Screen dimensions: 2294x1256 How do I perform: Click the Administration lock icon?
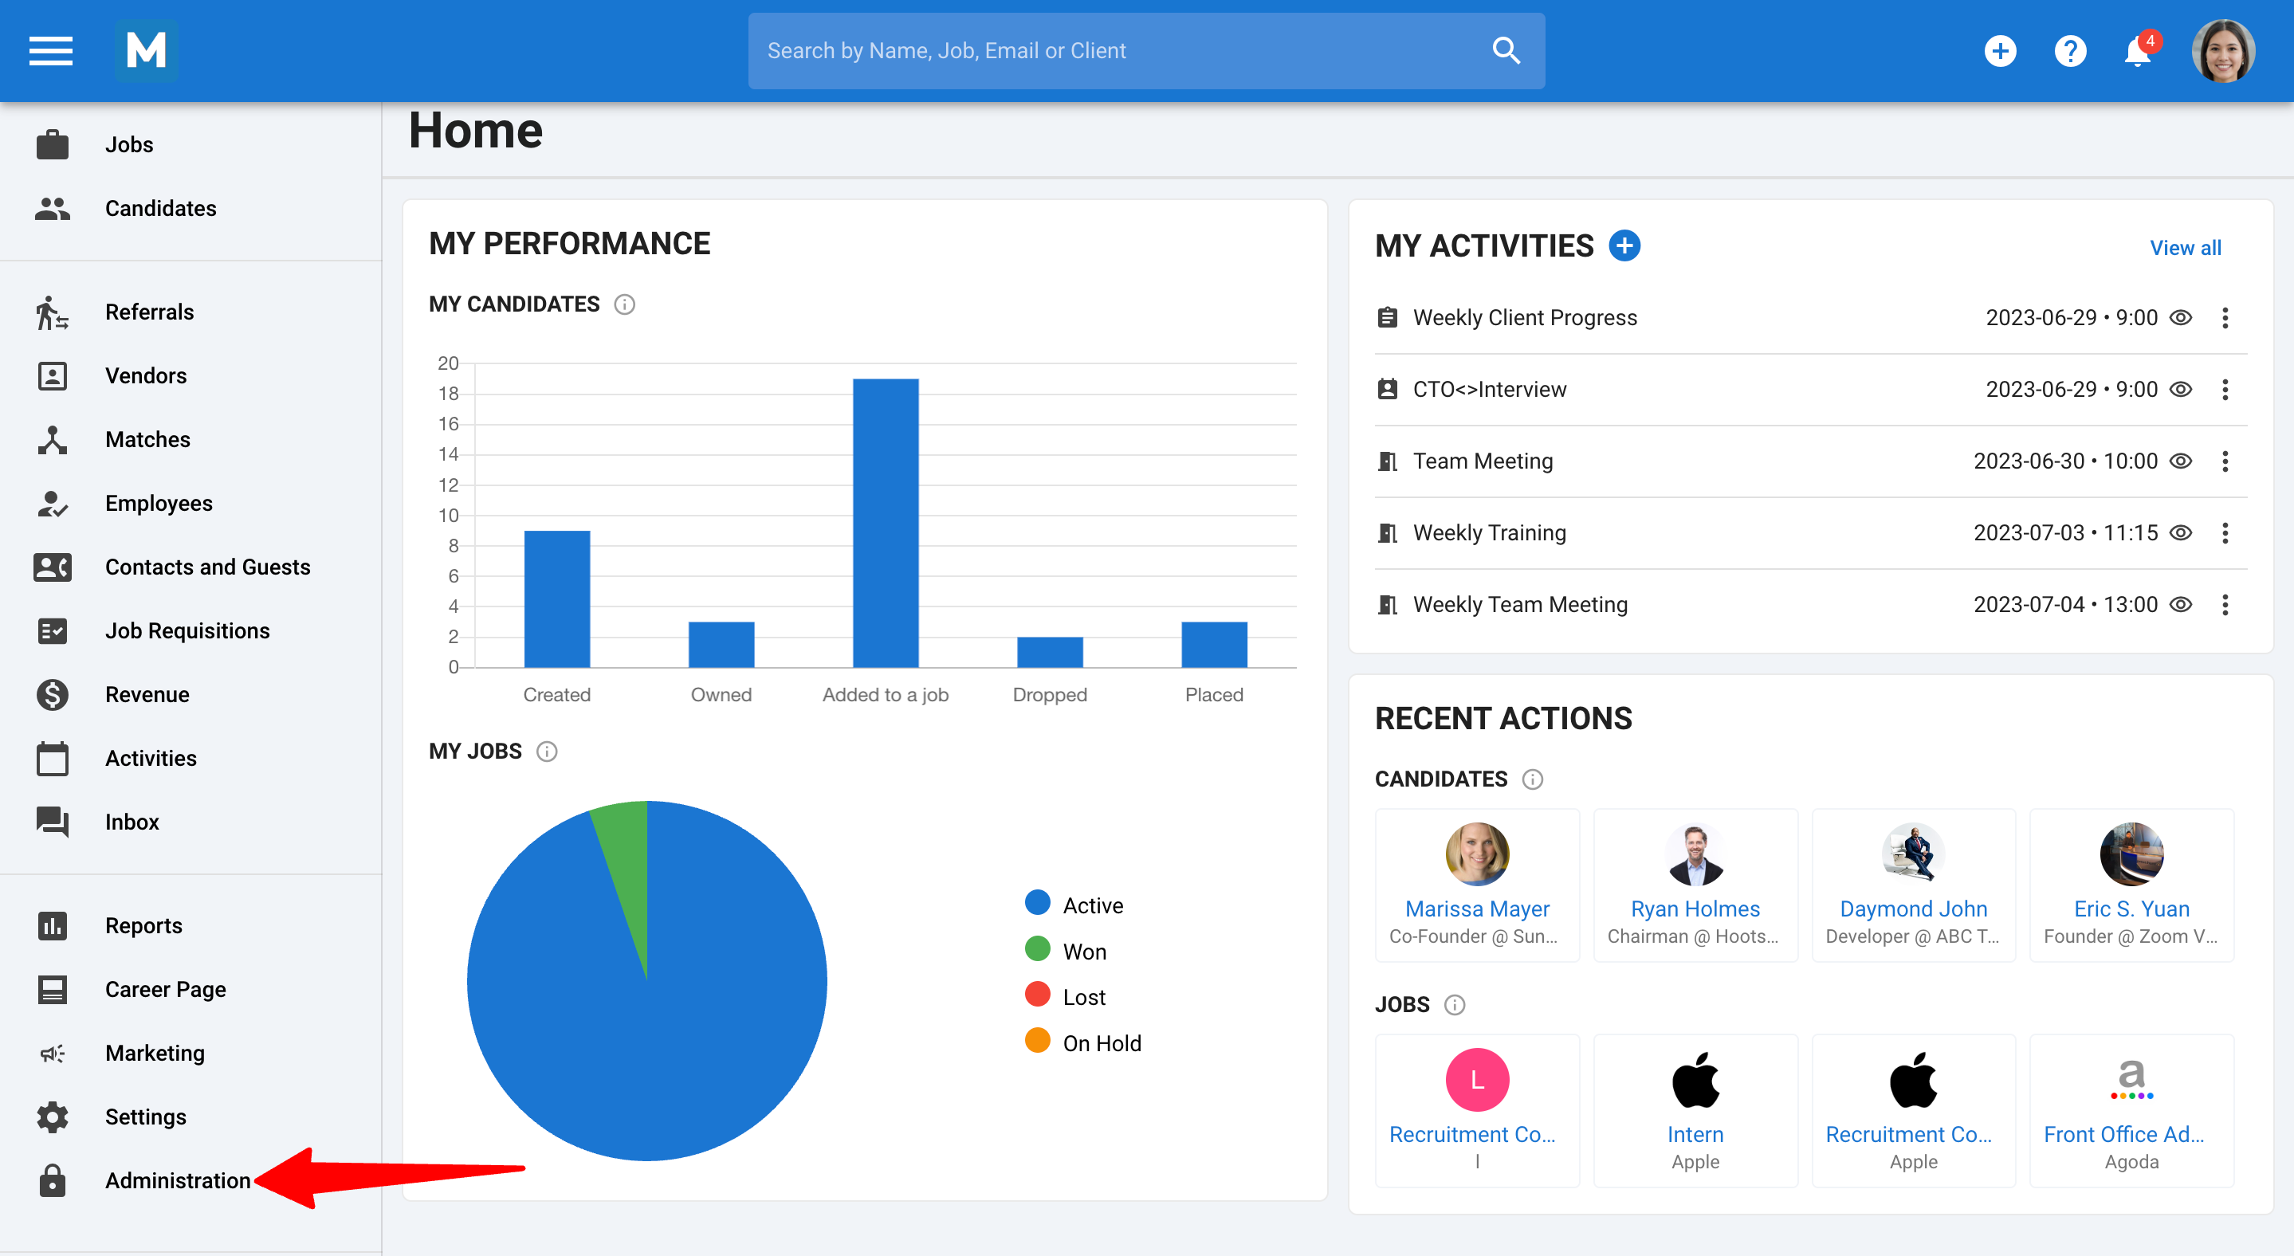point(53,1180)
